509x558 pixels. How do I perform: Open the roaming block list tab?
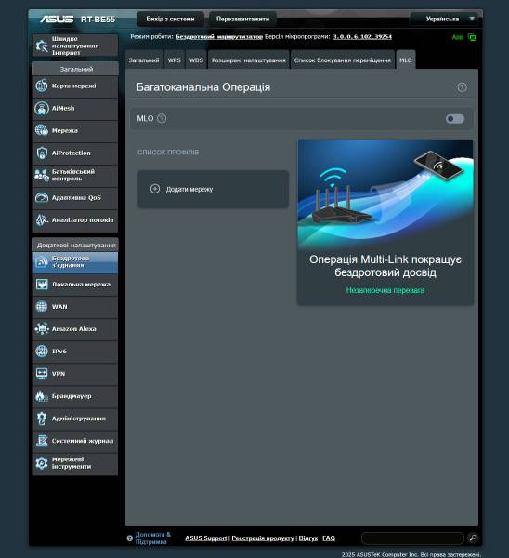coord(343,60)
